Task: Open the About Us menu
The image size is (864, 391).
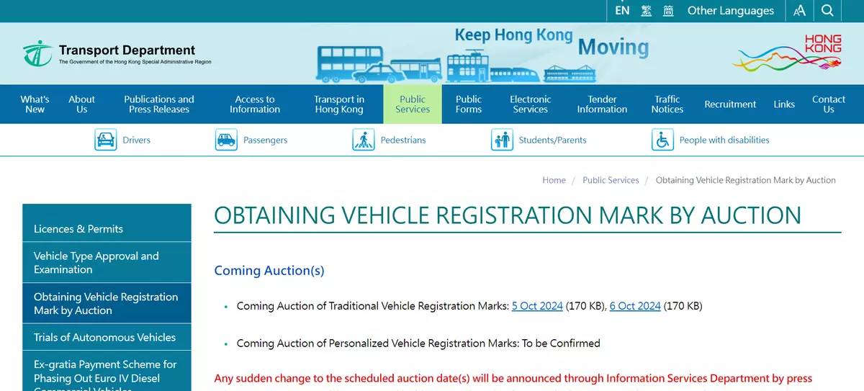Action: [81, 104]
